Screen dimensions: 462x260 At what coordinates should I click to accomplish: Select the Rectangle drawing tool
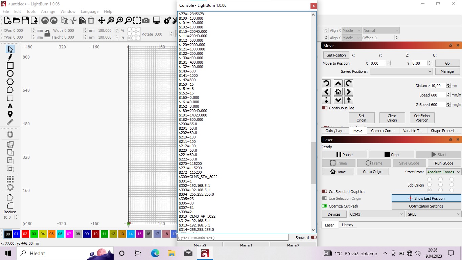click(10, 65)
